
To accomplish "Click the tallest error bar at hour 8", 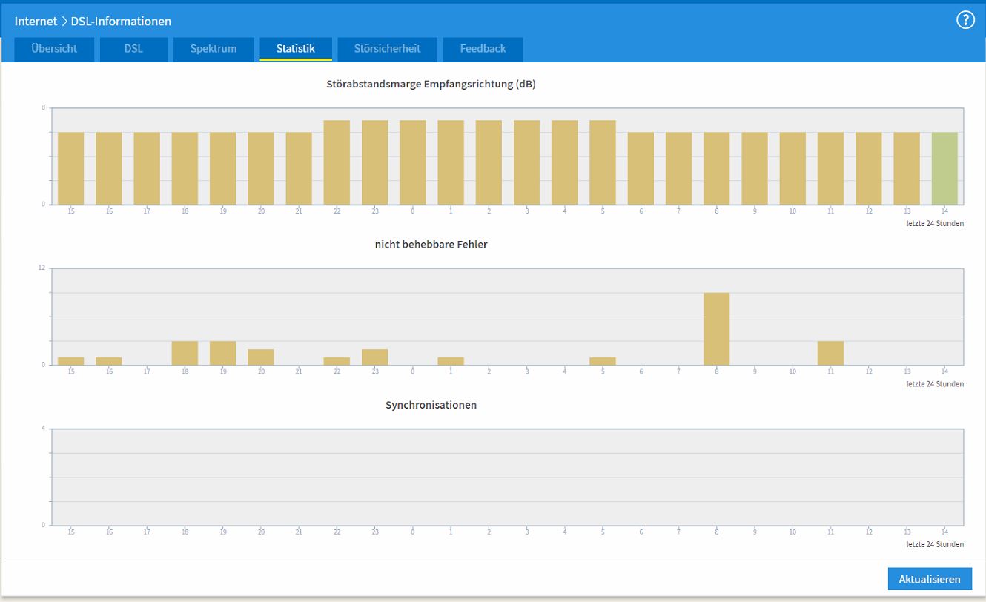I will (x=716, y=328).
